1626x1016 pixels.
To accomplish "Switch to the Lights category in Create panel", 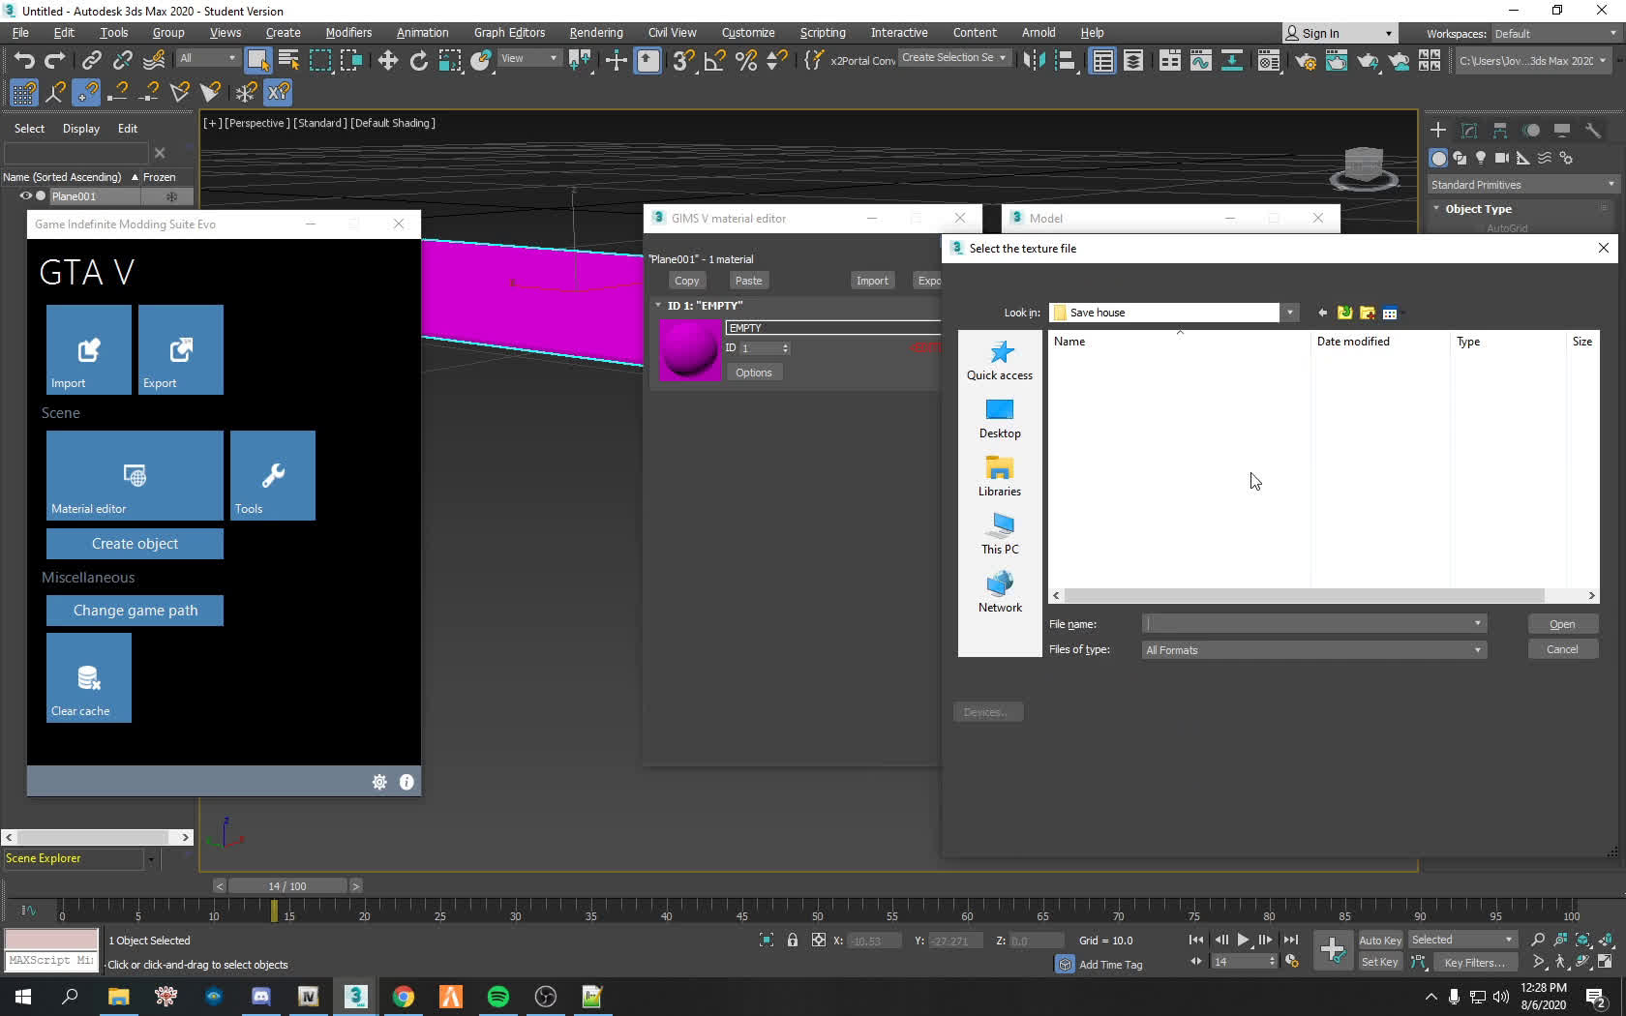I will pos(1481,158).
